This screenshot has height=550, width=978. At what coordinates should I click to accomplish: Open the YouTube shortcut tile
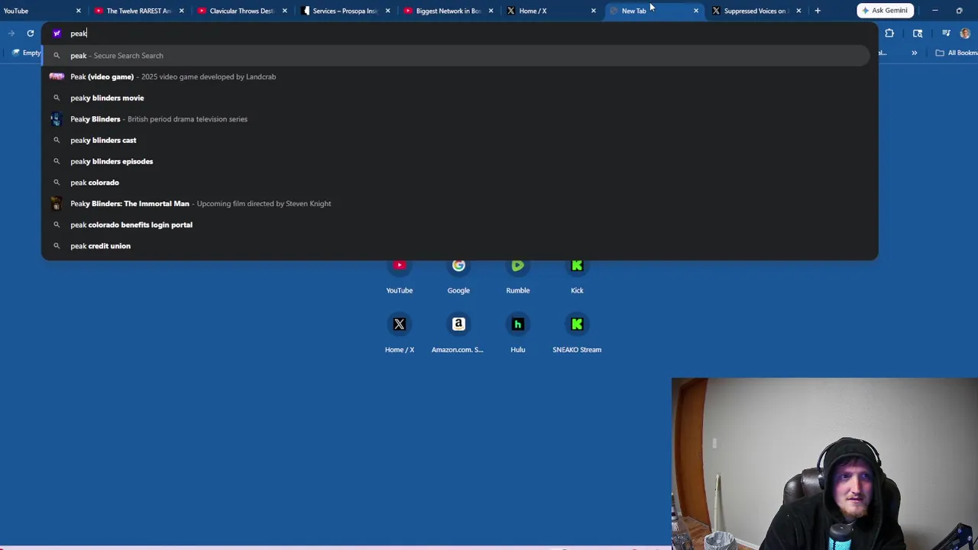click(x=399, y=275)
